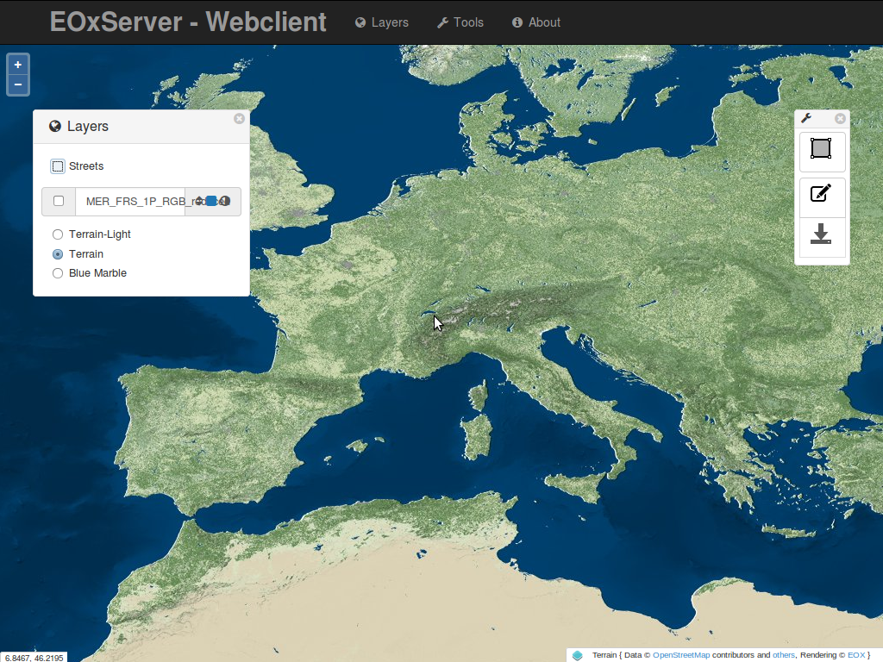Screen dimensions: 883x662
Task: Close the tools panel
Action: click(840, 118)
